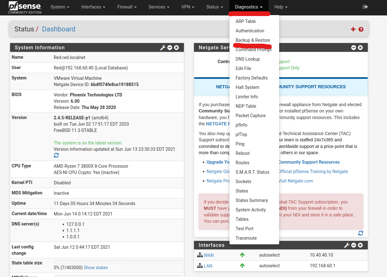The width and height of the screenshot is (387, 277).
Task: Click the green up arrow for WAN
Action: coord(242,255)
